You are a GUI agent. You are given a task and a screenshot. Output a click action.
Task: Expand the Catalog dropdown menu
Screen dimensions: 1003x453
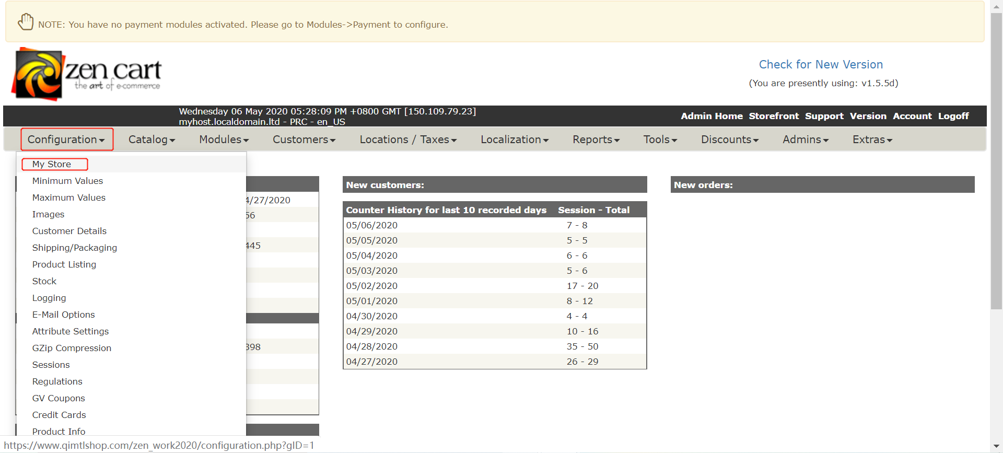click(151, 140)
